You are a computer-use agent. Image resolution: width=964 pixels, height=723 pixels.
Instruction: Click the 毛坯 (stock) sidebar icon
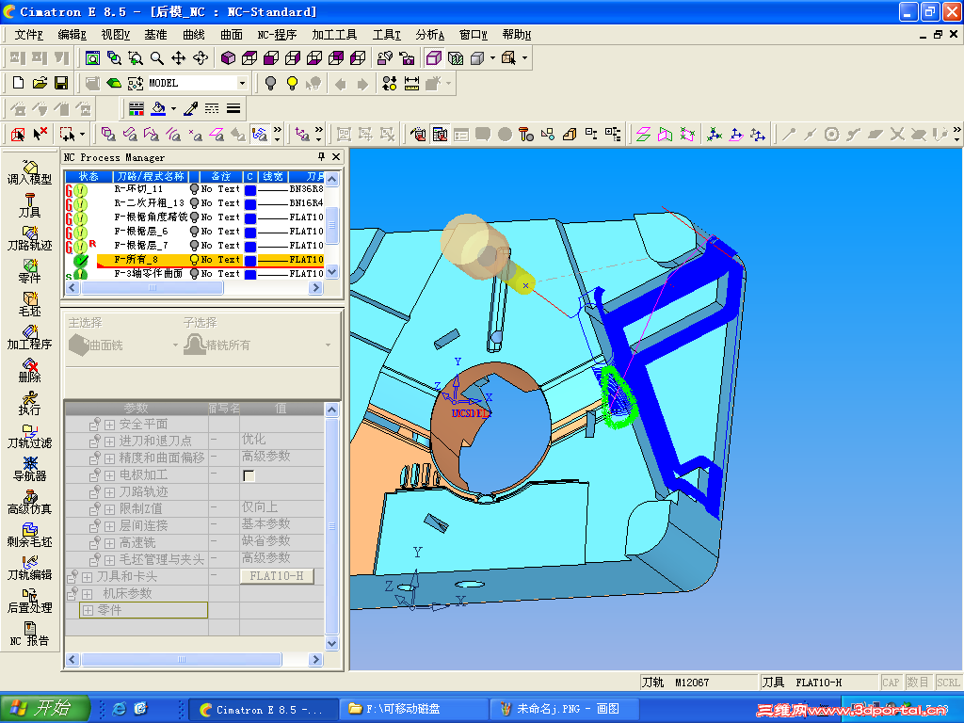click(29, 304)
